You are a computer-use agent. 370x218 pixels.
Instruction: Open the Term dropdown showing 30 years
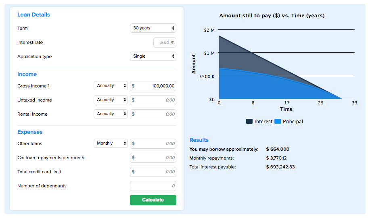(153, 28)
